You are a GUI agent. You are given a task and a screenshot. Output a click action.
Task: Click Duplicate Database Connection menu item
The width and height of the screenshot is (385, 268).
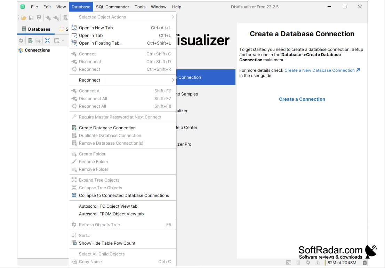[122, 135]
